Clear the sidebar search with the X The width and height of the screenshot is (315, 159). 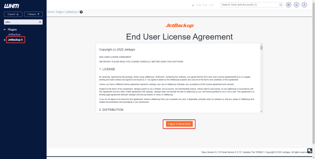[x=40, y=22]
